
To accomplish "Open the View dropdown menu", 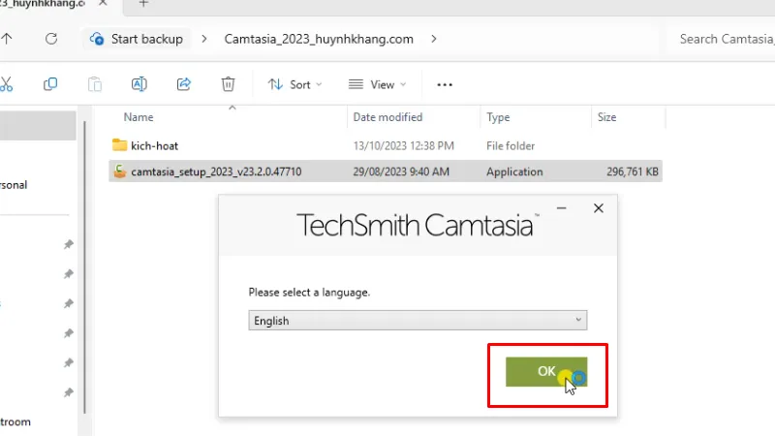I will 378,84.
